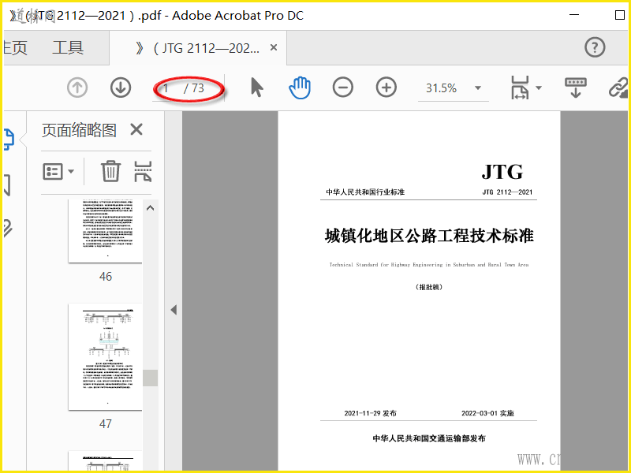The width and height of the screenshot is (631, 473).
Task: Select the arrow selection tool
Action: click(x=256, y=88)
